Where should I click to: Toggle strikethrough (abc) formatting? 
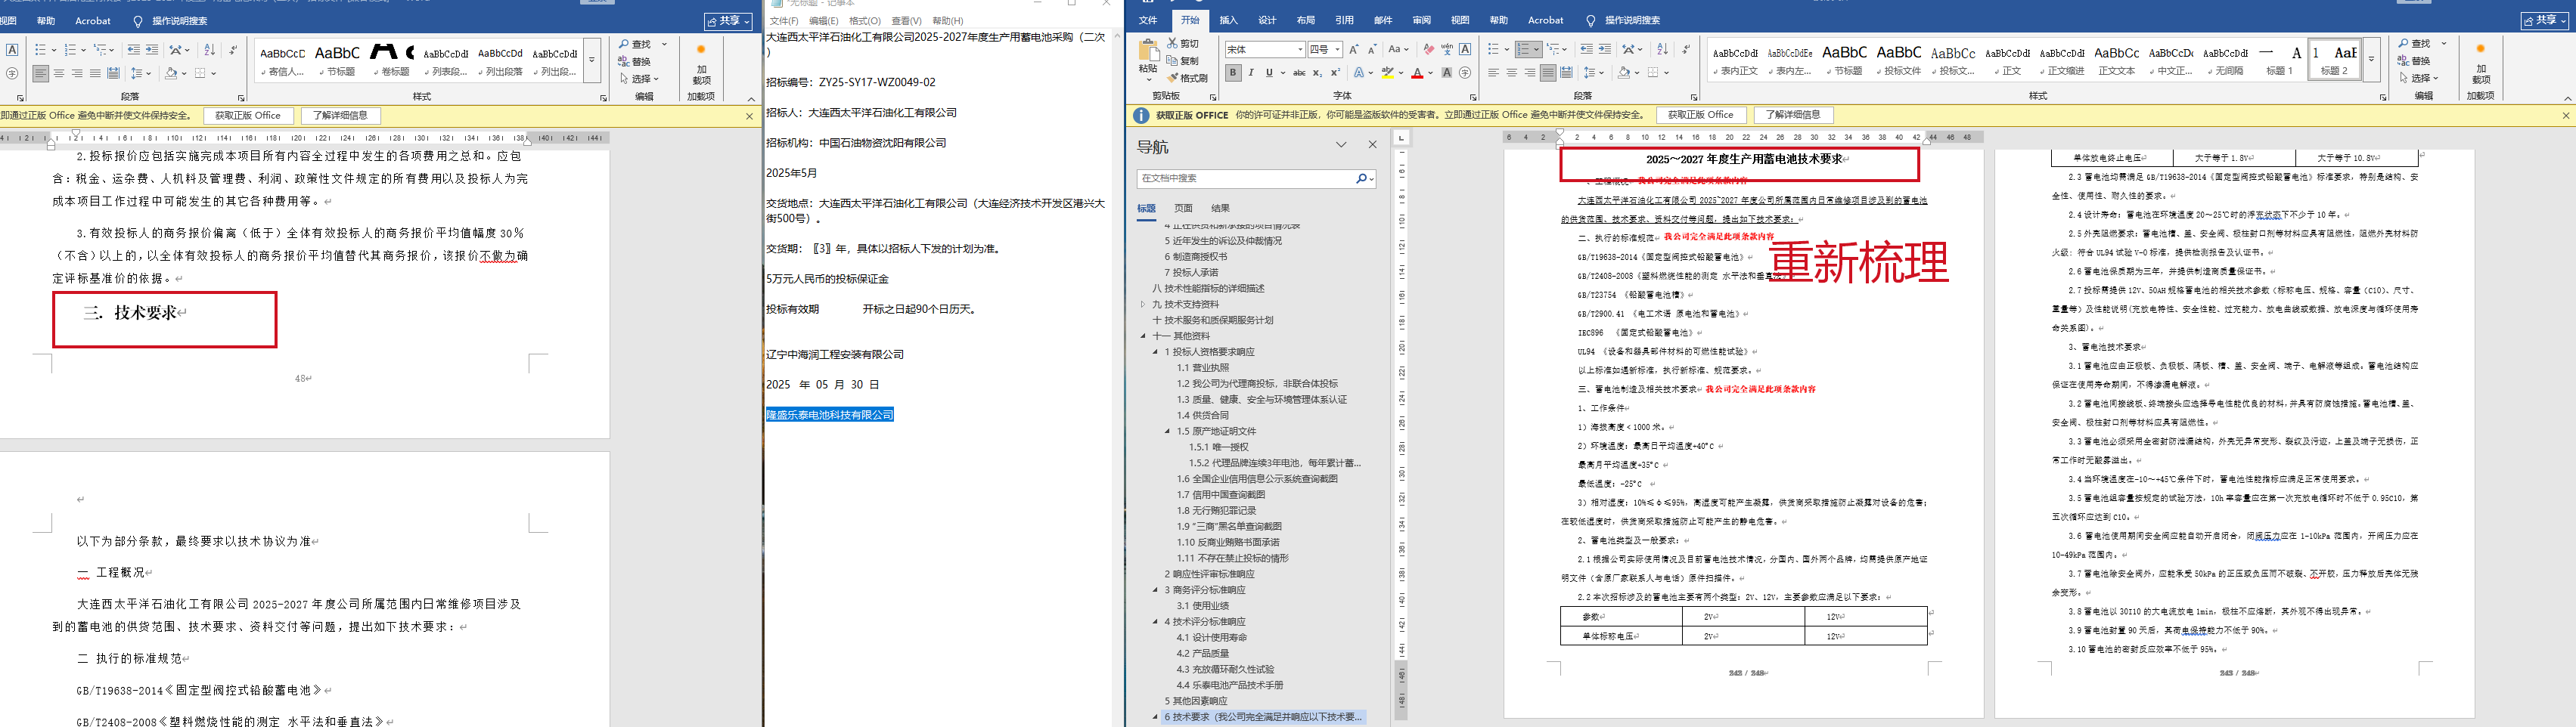click(x=1299, y=73)
